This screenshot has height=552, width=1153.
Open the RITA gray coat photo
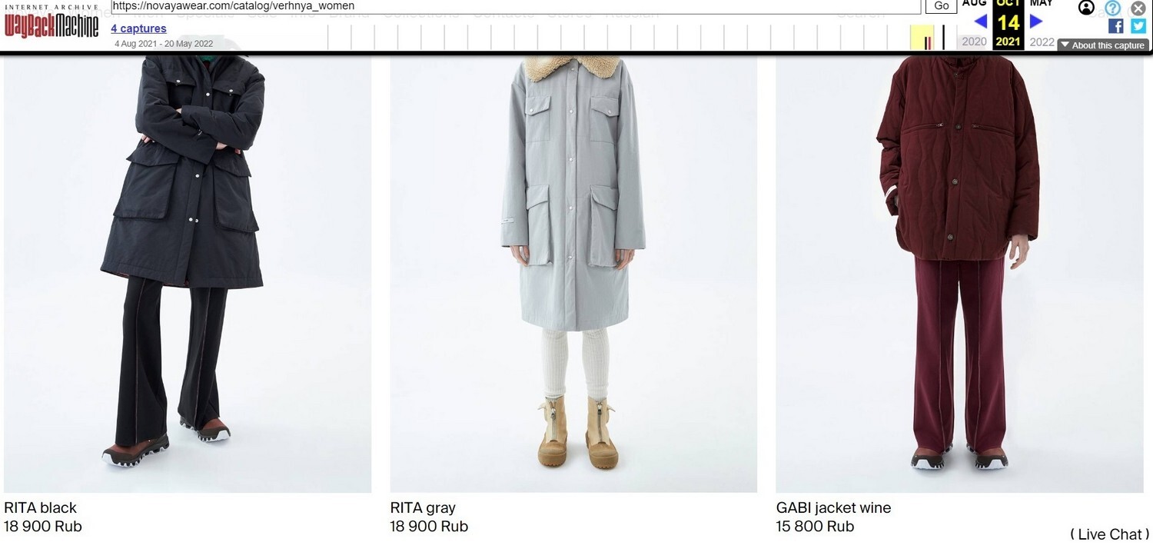573,273
